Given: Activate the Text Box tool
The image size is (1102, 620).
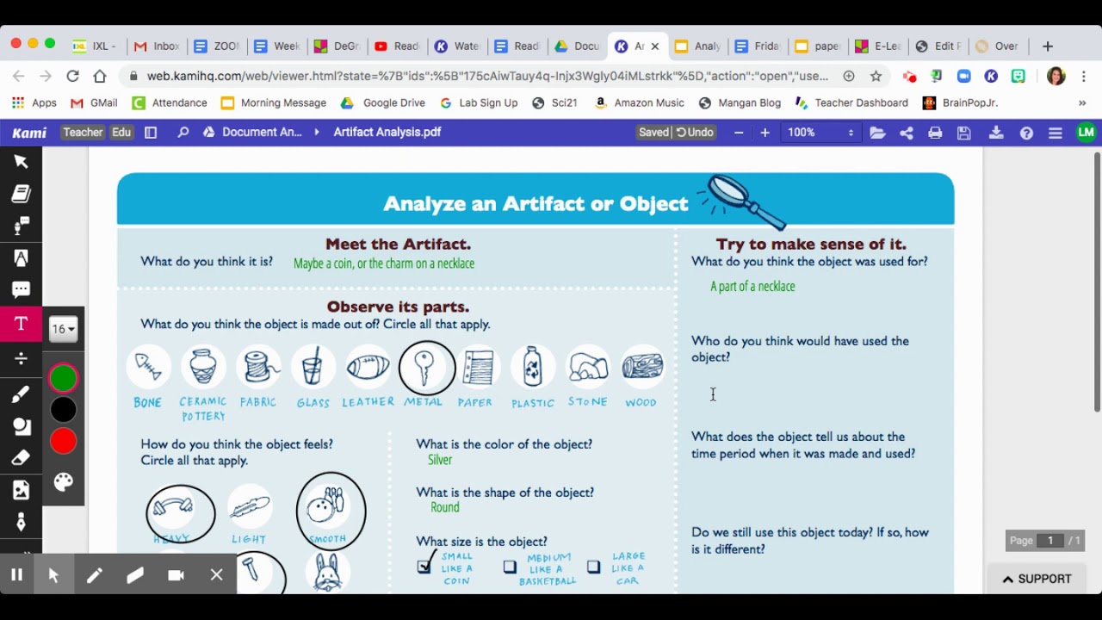Looking at the screenshot, I should tap(21, 324).
